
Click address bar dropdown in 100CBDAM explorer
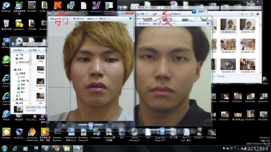point(213,8)
